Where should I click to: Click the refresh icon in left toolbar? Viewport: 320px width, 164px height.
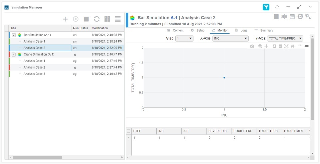(97, 19)
